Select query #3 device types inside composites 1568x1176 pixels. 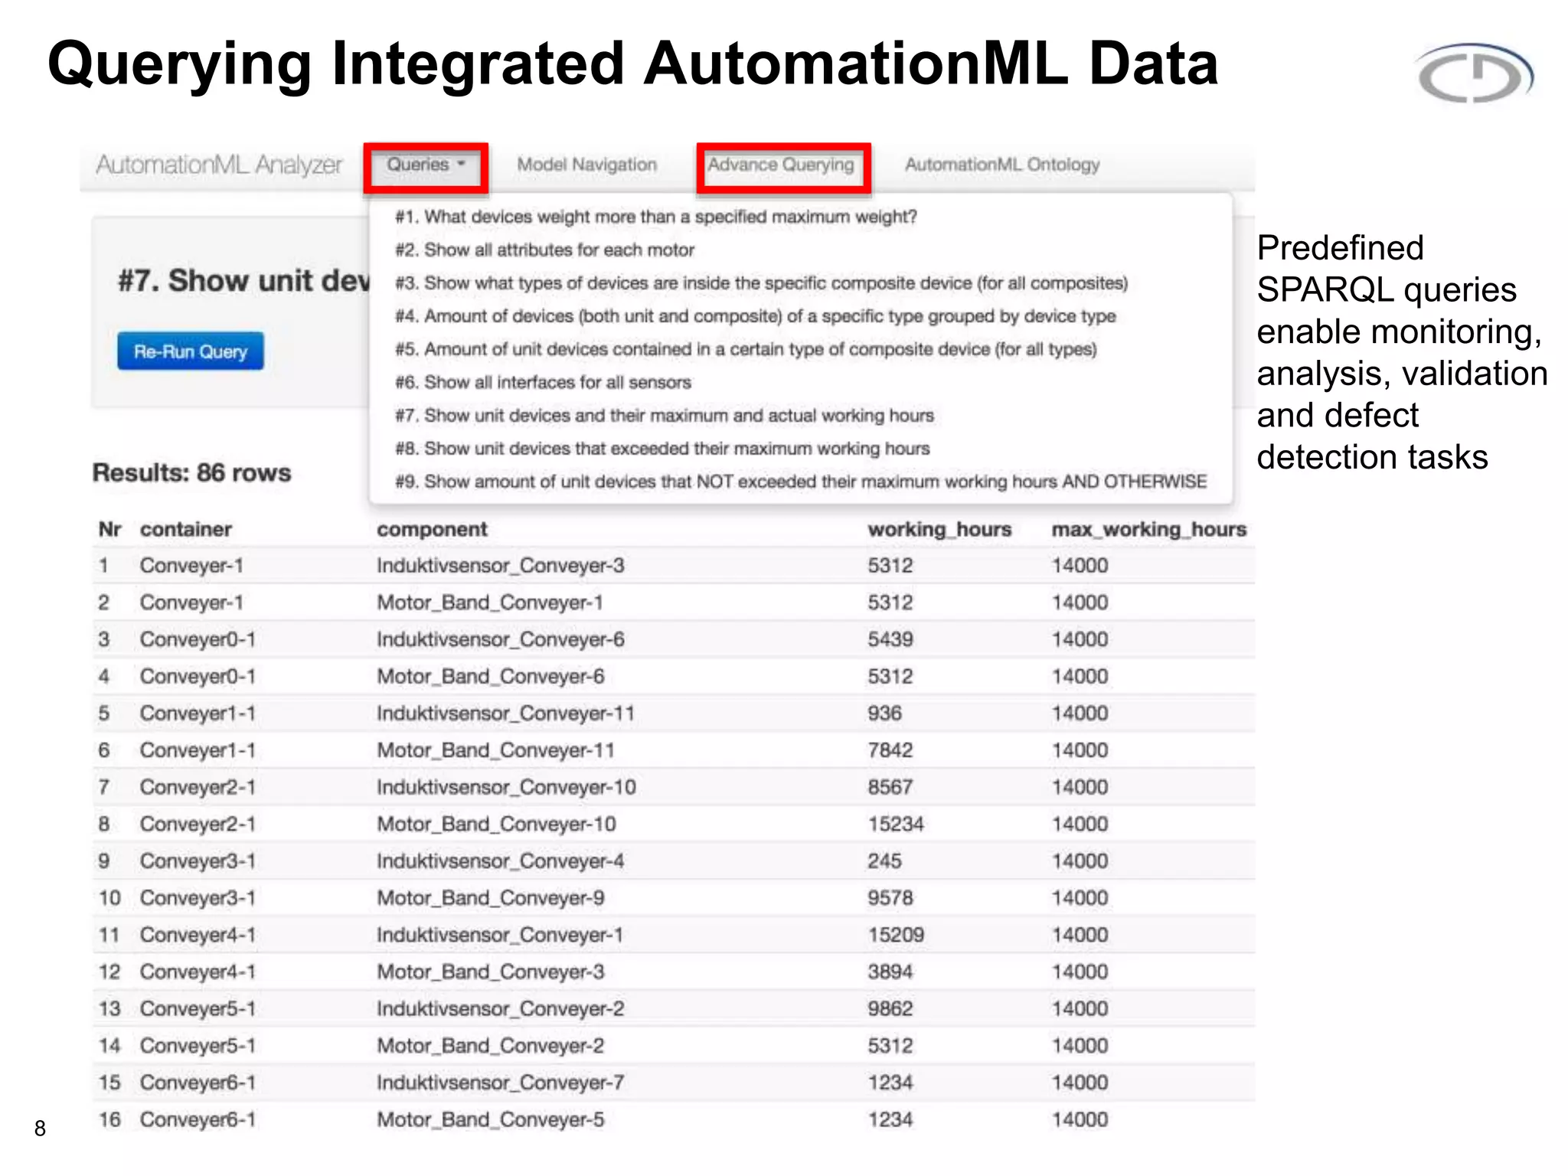[762, 283]
